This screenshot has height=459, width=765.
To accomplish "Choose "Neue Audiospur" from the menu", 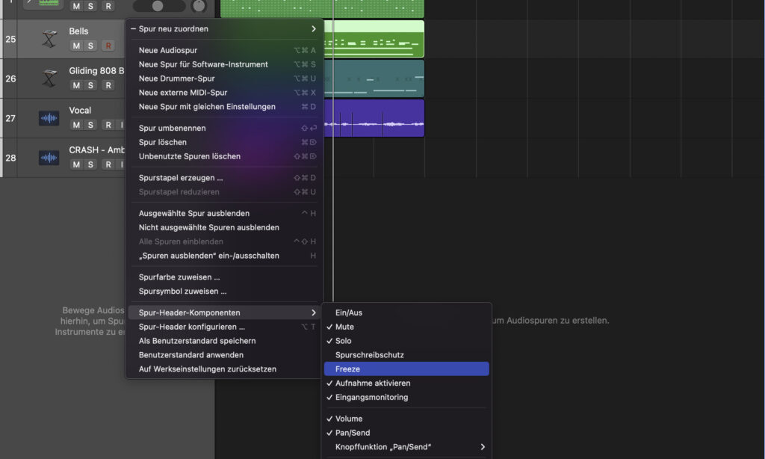I will [x=224, y=50].
